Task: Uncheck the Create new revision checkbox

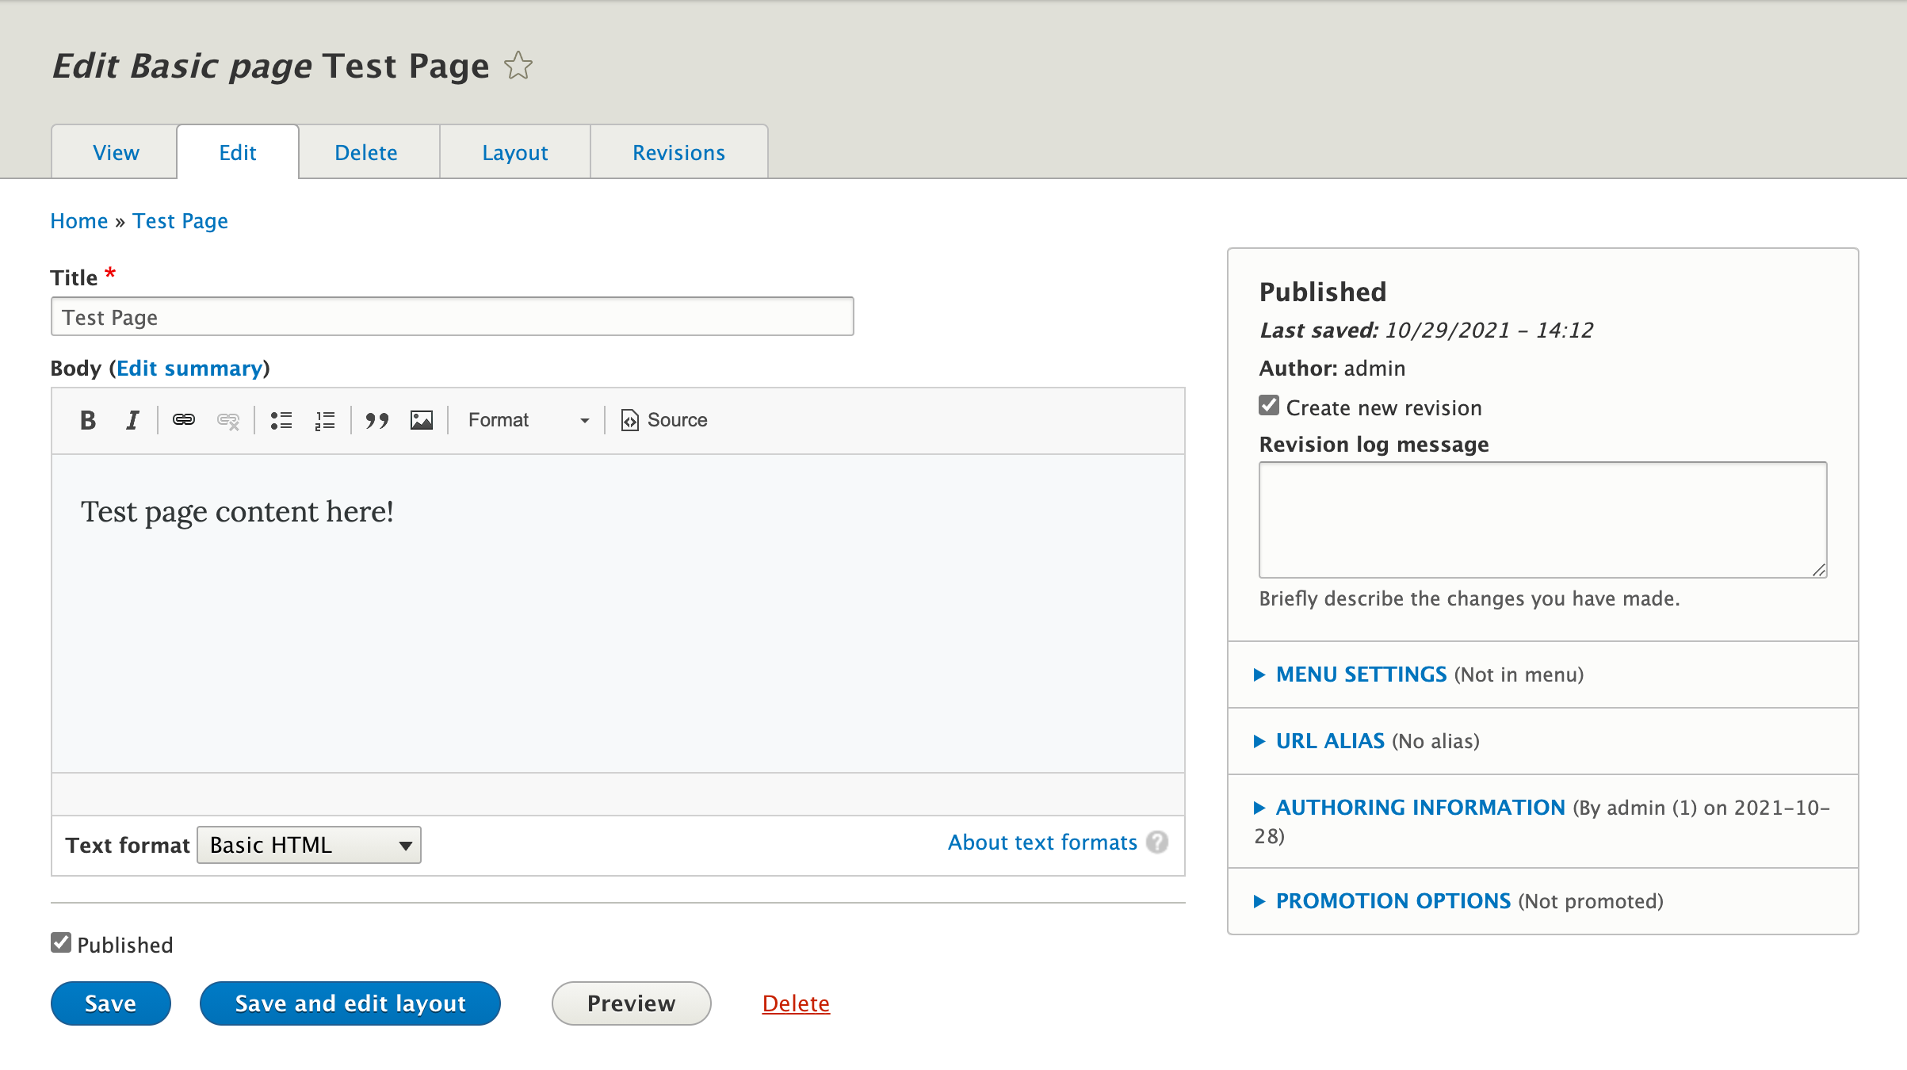Action: 1268,405
